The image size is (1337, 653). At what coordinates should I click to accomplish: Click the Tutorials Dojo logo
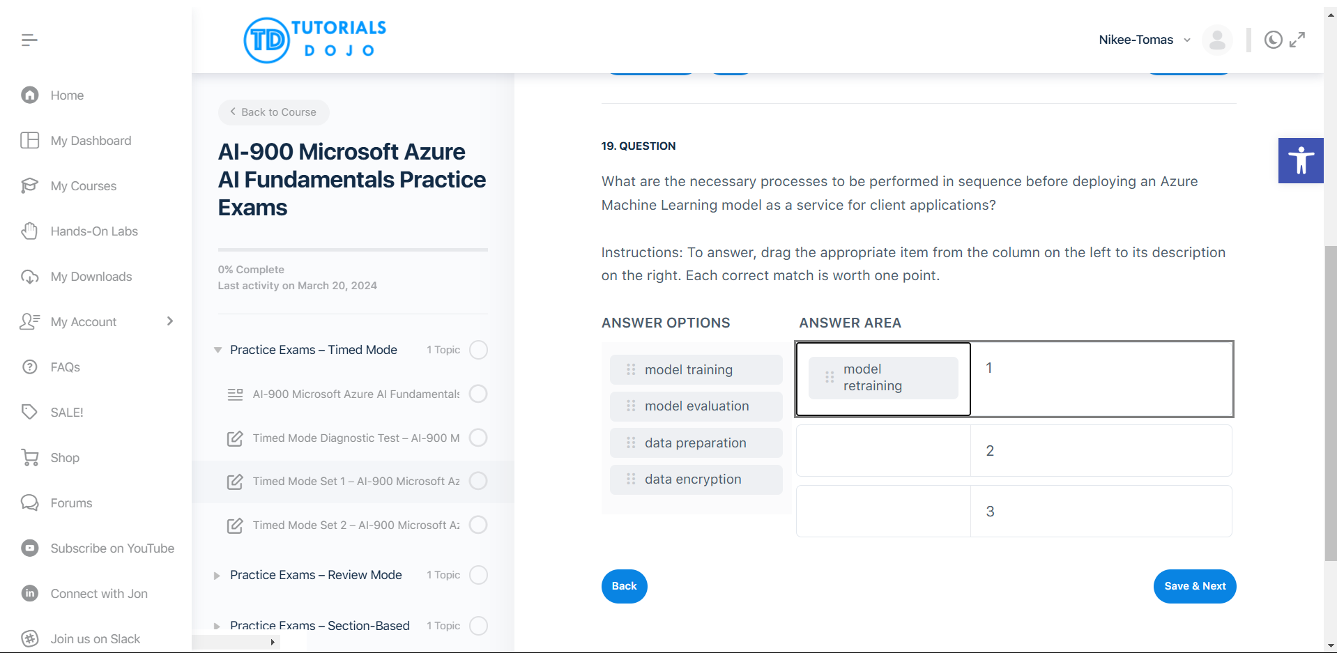point(315,40)
